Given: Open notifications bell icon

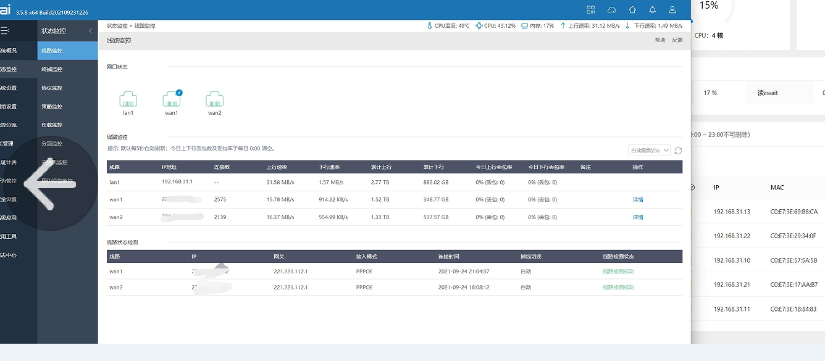Looking at the screenshot, I should [653, 10].
